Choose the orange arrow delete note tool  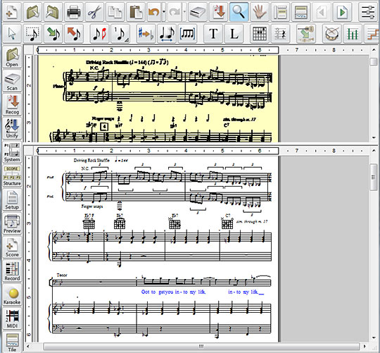(x=74, y=34)
